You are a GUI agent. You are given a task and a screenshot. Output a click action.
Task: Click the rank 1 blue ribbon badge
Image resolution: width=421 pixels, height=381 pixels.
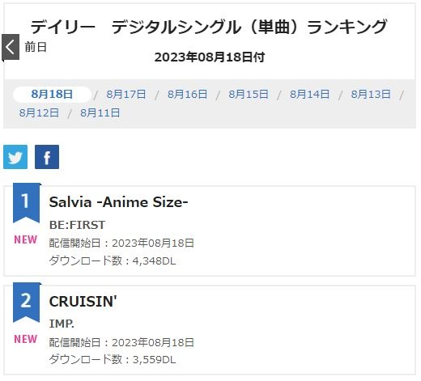[26, 203]
